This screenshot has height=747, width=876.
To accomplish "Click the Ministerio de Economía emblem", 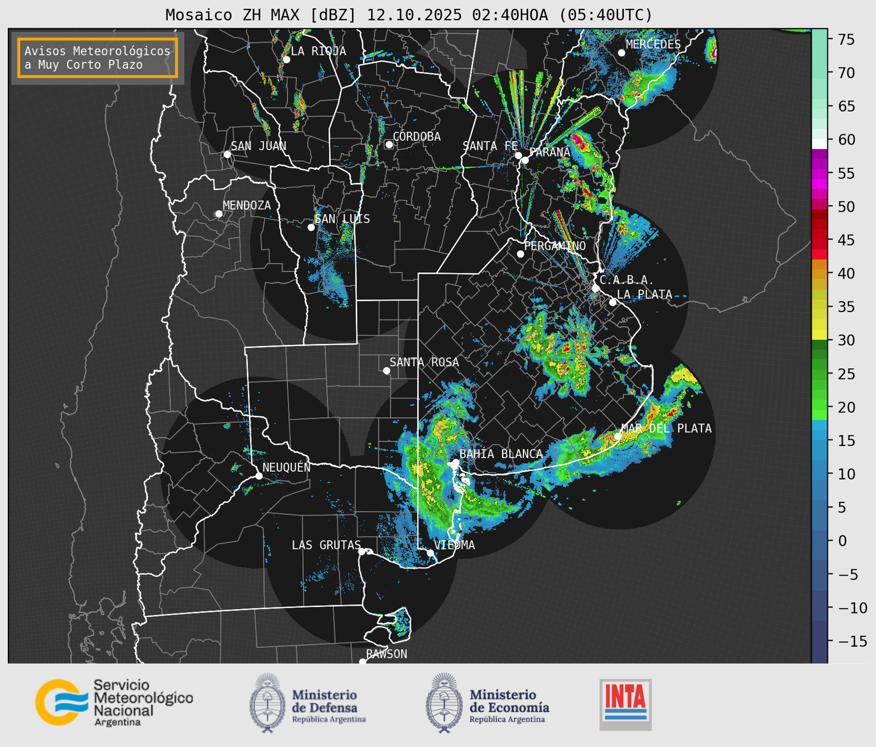I will [443, 703].
